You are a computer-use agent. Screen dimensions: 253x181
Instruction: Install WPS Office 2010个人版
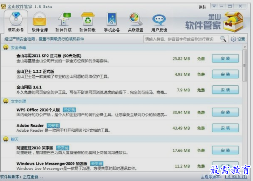tap(225, 112)
